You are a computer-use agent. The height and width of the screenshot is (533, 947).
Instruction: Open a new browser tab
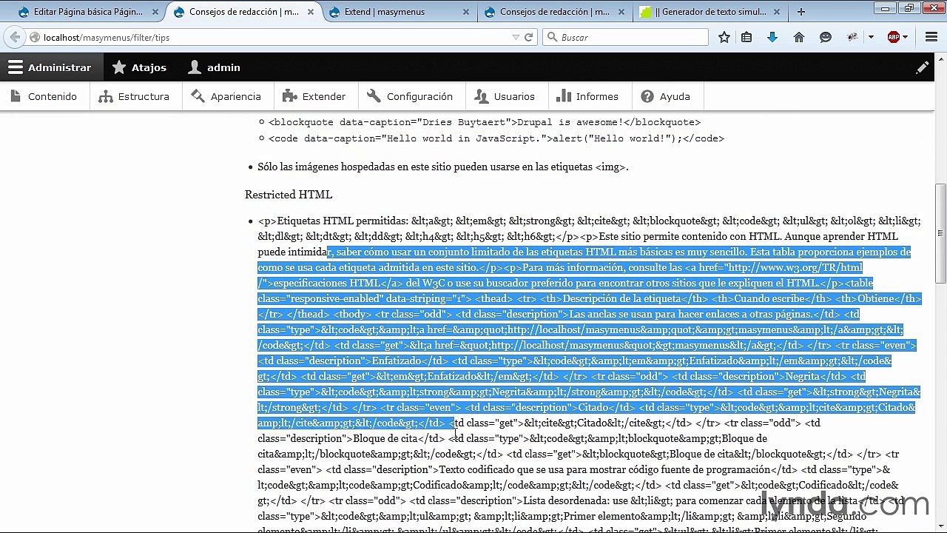pos(801,12)
